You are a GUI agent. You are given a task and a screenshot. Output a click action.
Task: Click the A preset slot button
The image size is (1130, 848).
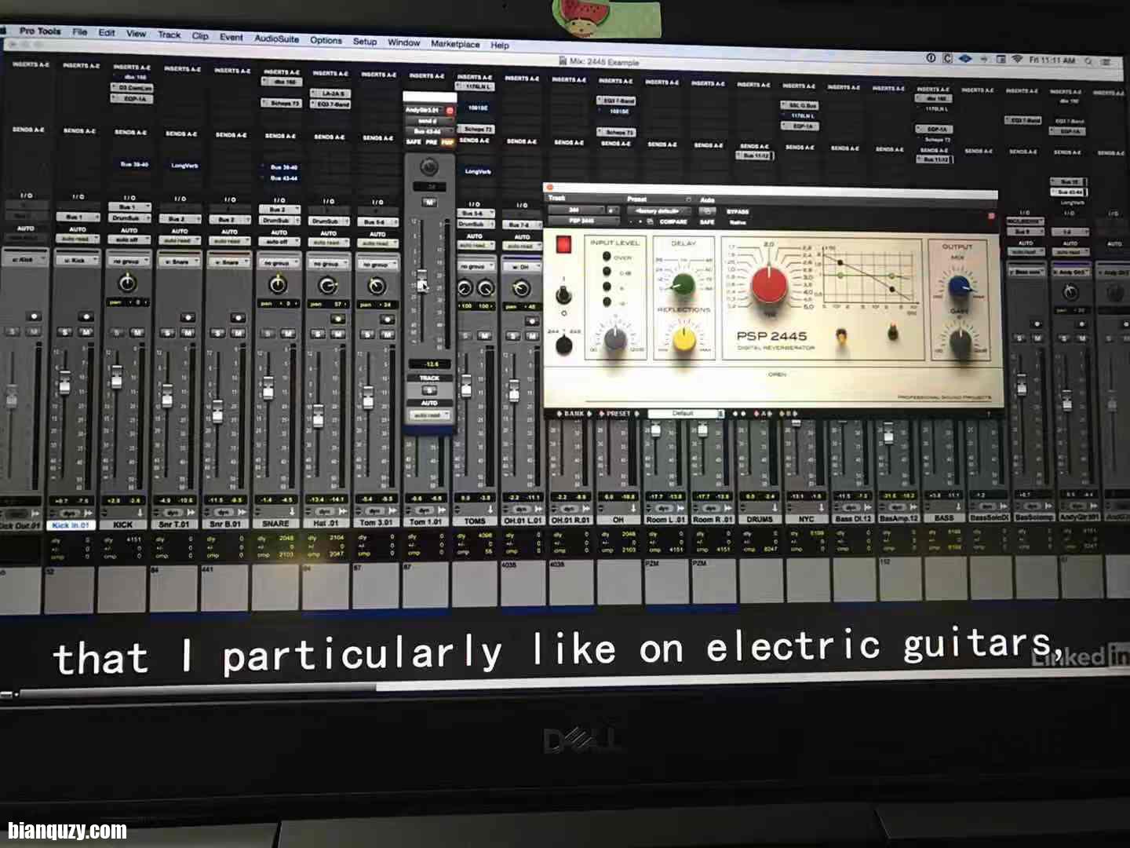pyautogui.click(x=762, y=413)
